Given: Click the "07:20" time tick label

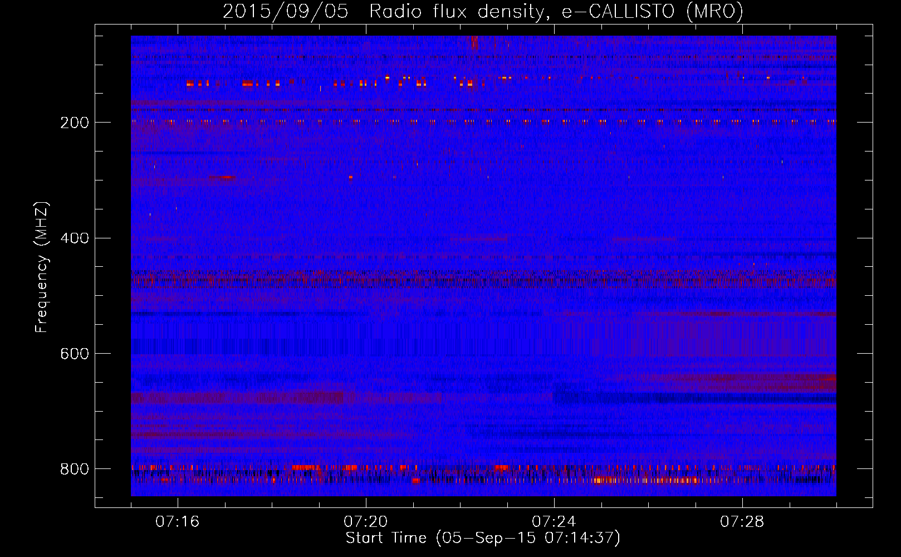Looking at the screenshot, I should (x=366, y=522).
